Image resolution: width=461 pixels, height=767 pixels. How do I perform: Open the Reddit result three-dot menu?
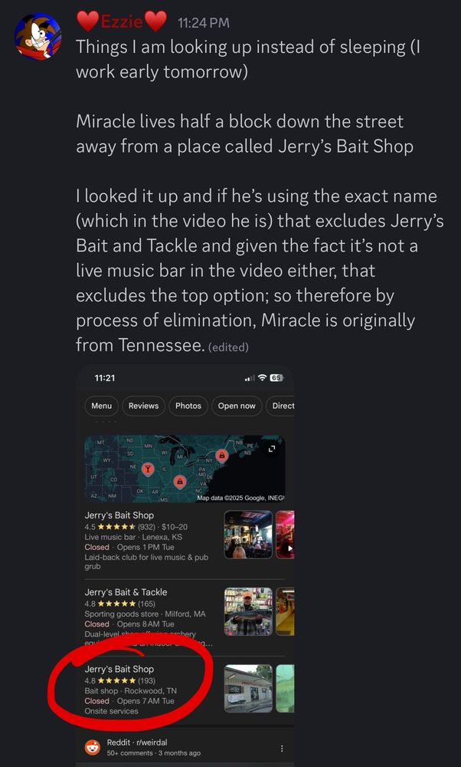coord(282,749)
